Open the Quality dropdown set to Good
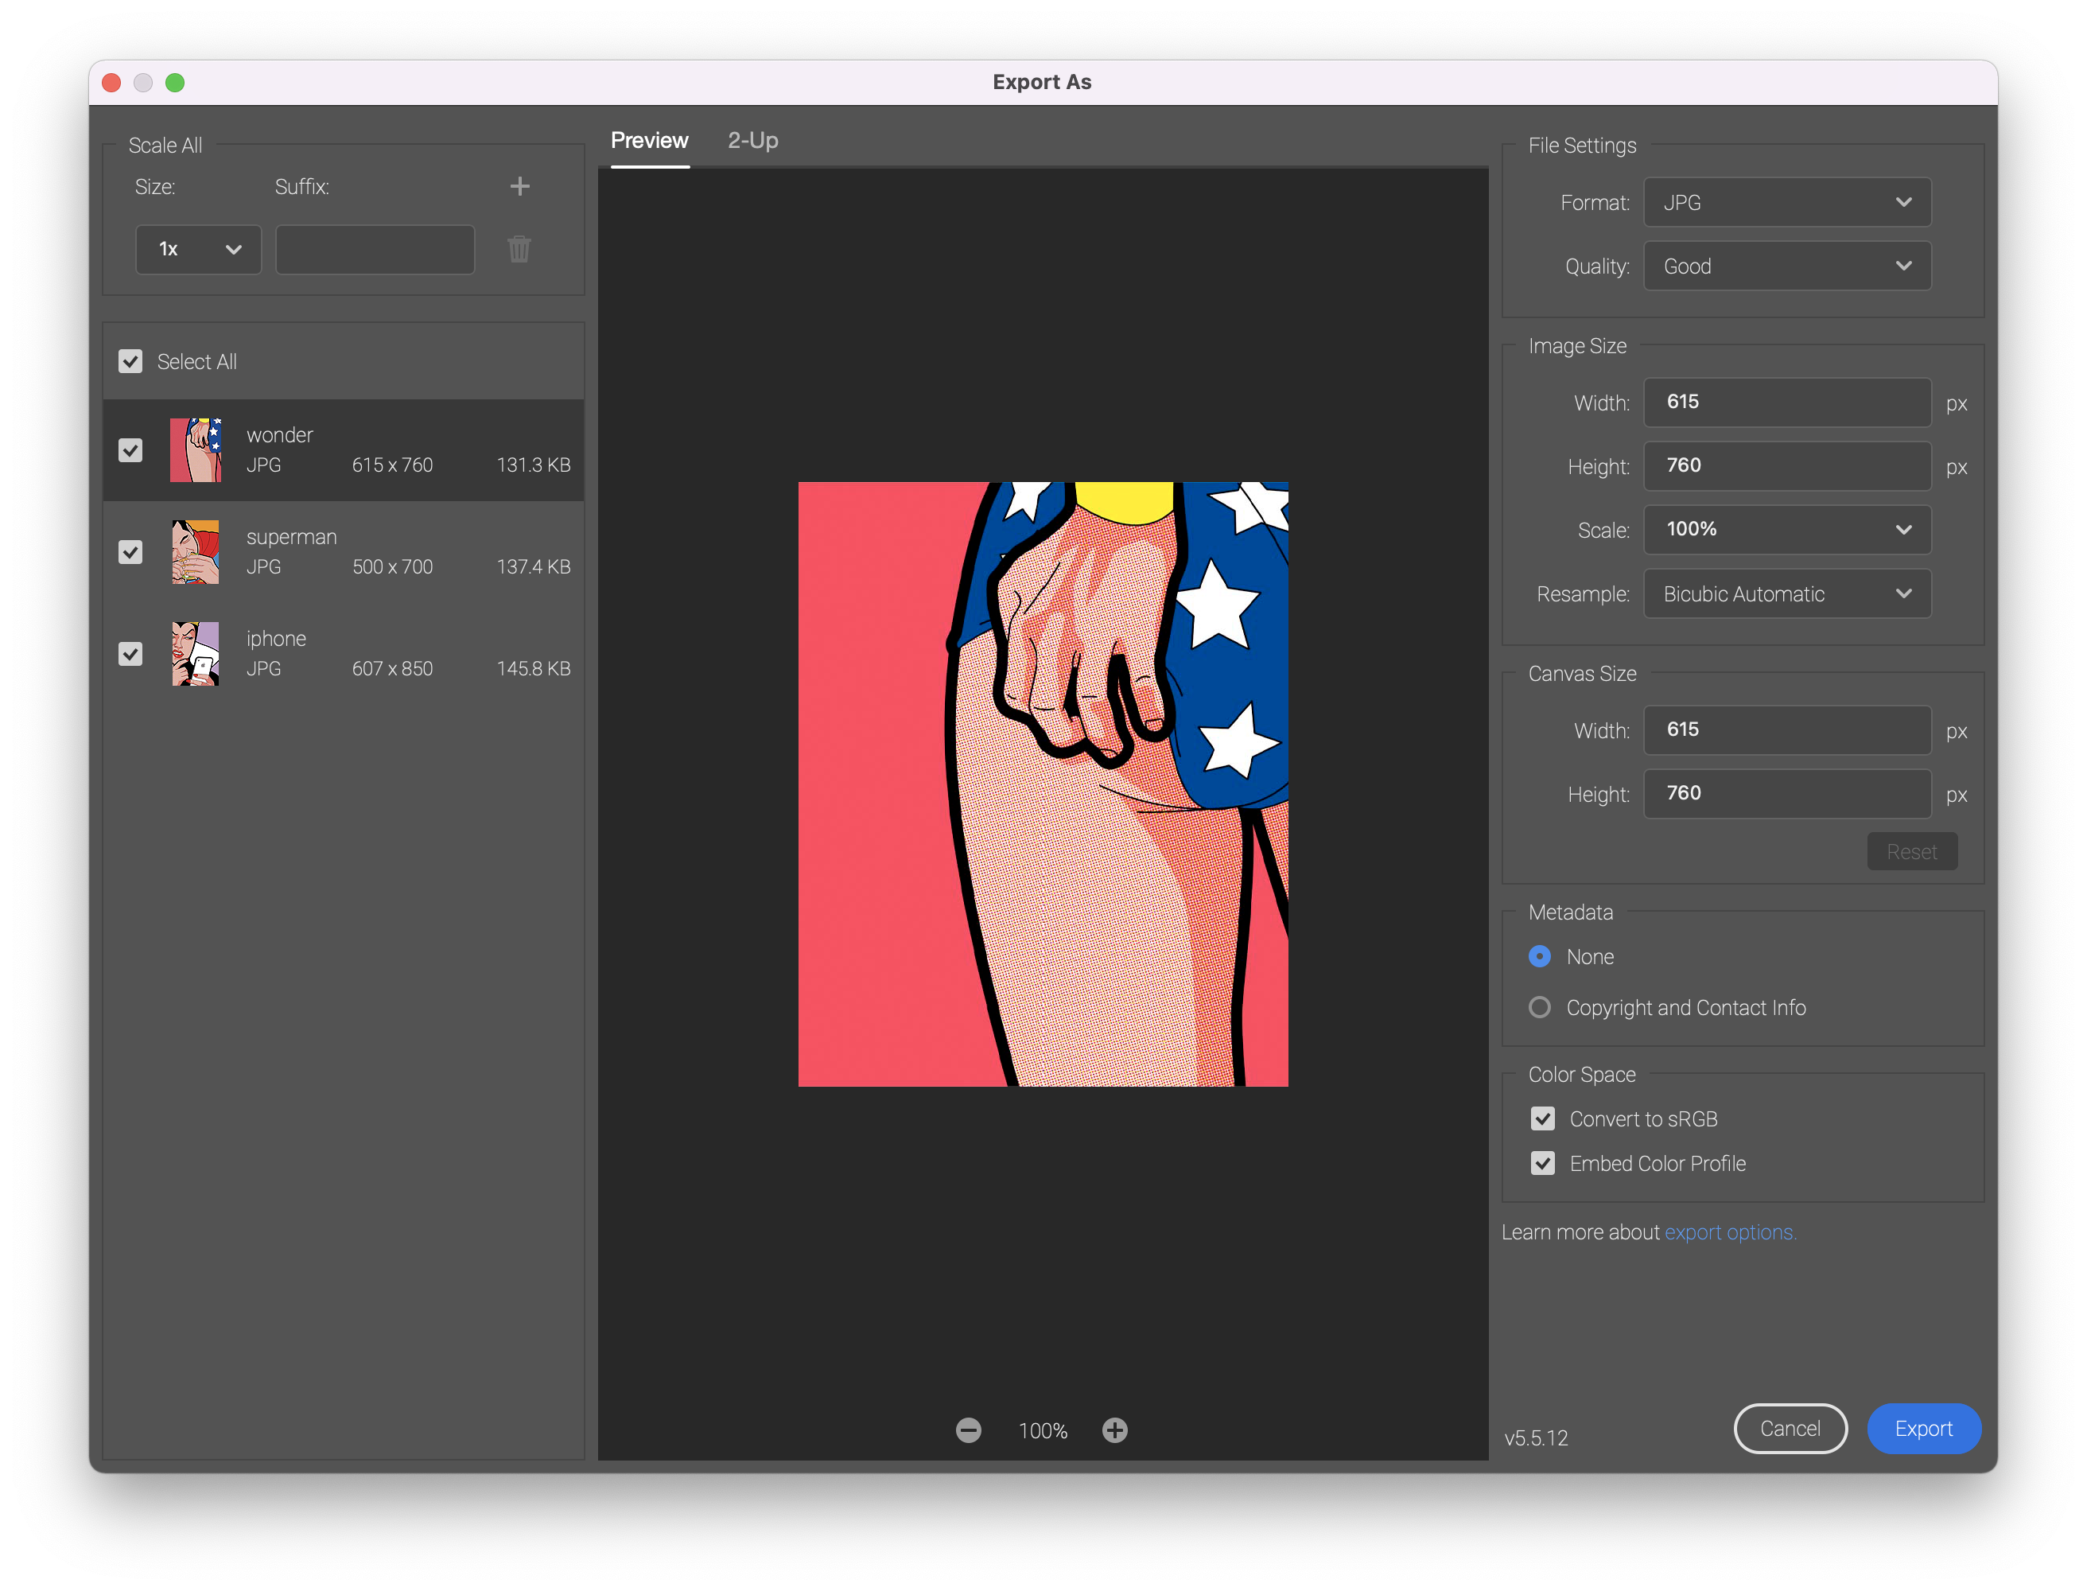Screen dimensions: 2087x1591 (1787, 266)
